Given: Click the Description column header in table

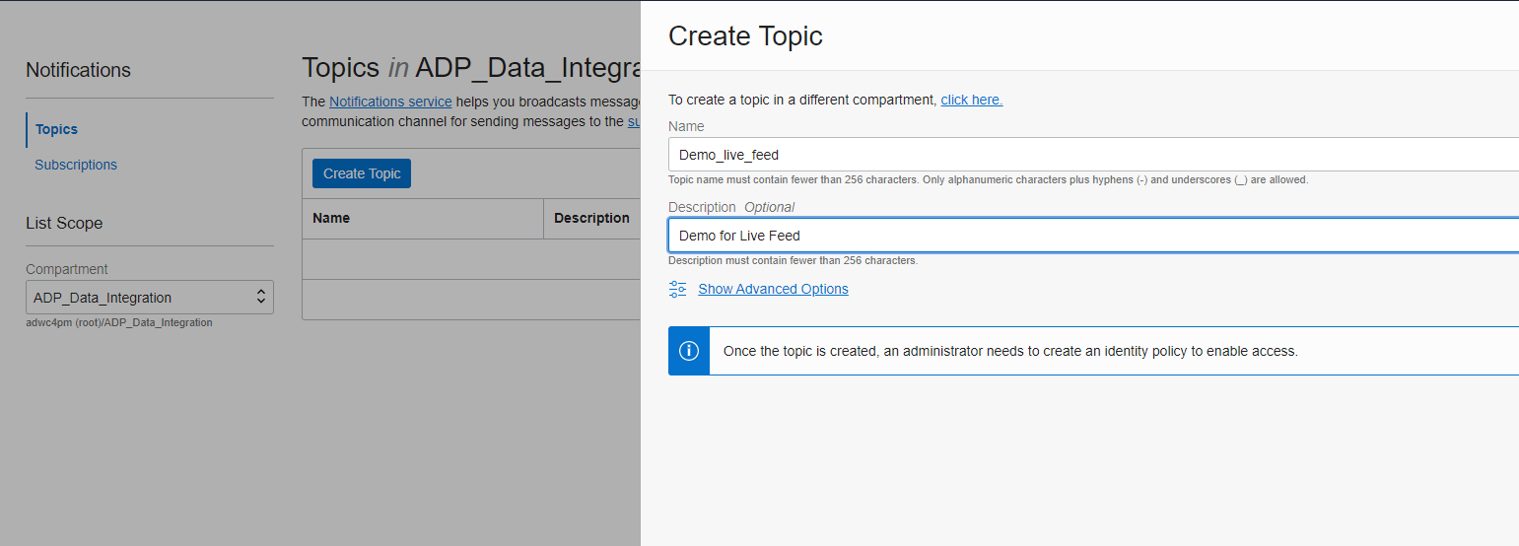Looking at the screenshot, I should (591, 218).
